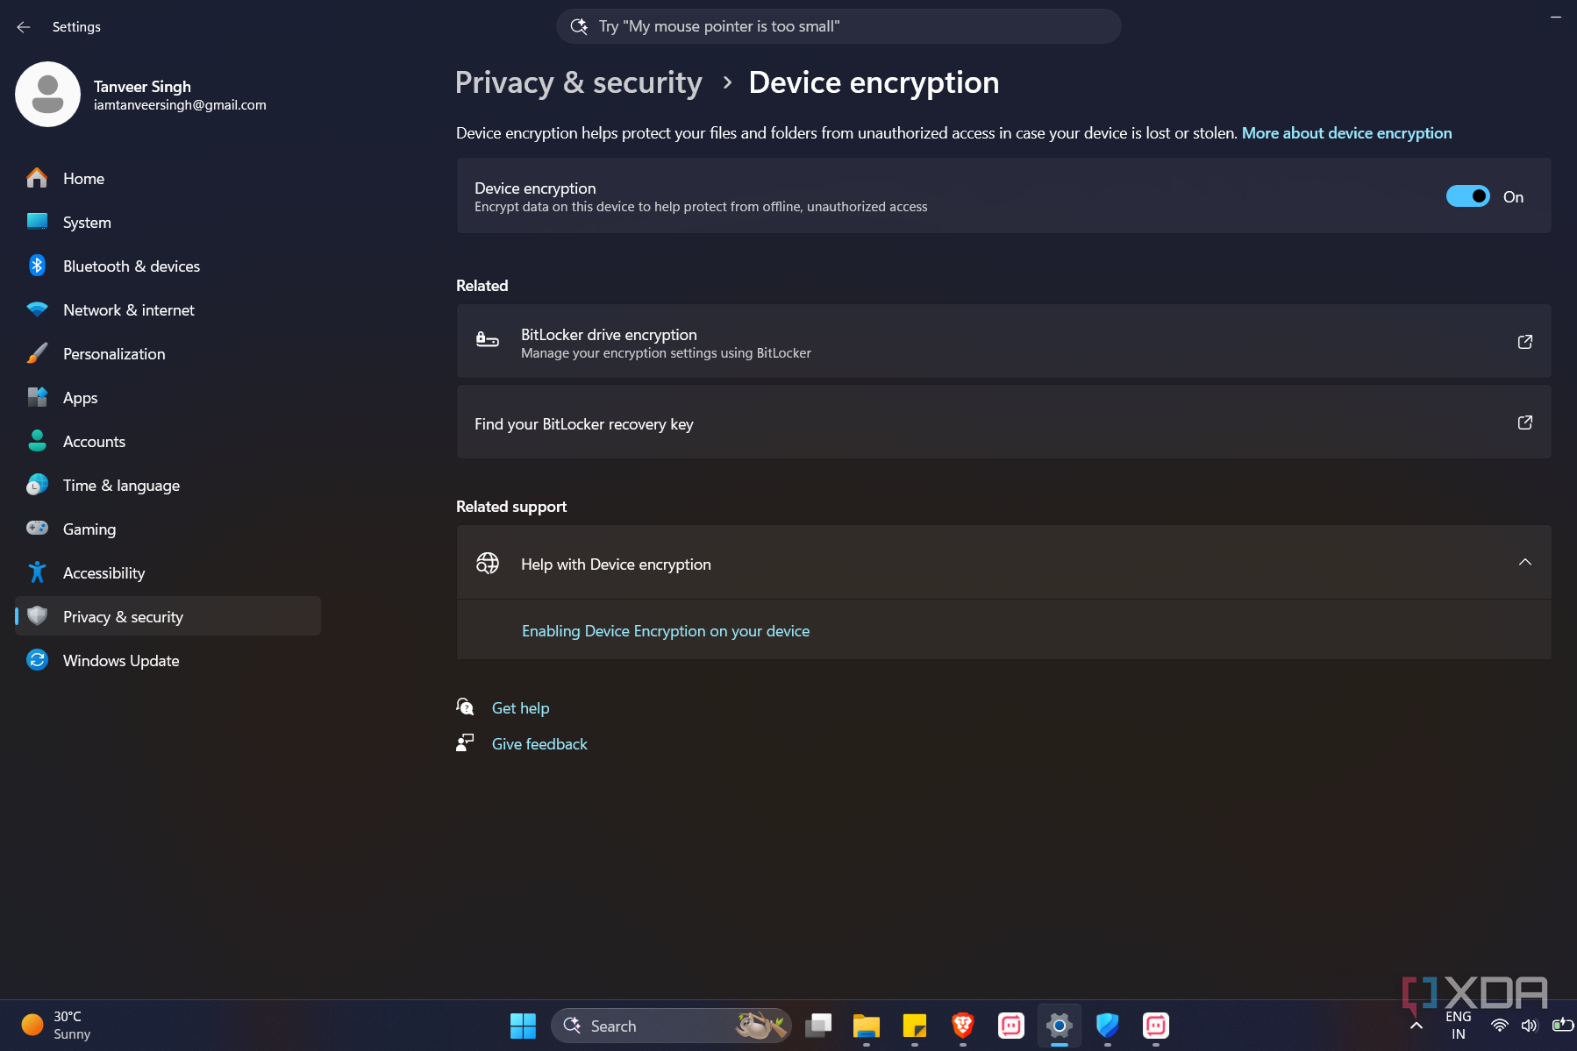Click the Give feedback link
This screenshot has width=1577, height=1051.
[x=539, y=744]
